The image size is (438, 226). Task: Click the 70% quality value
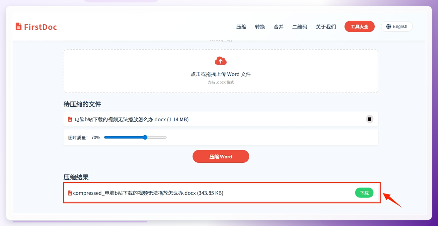(96, 138)
